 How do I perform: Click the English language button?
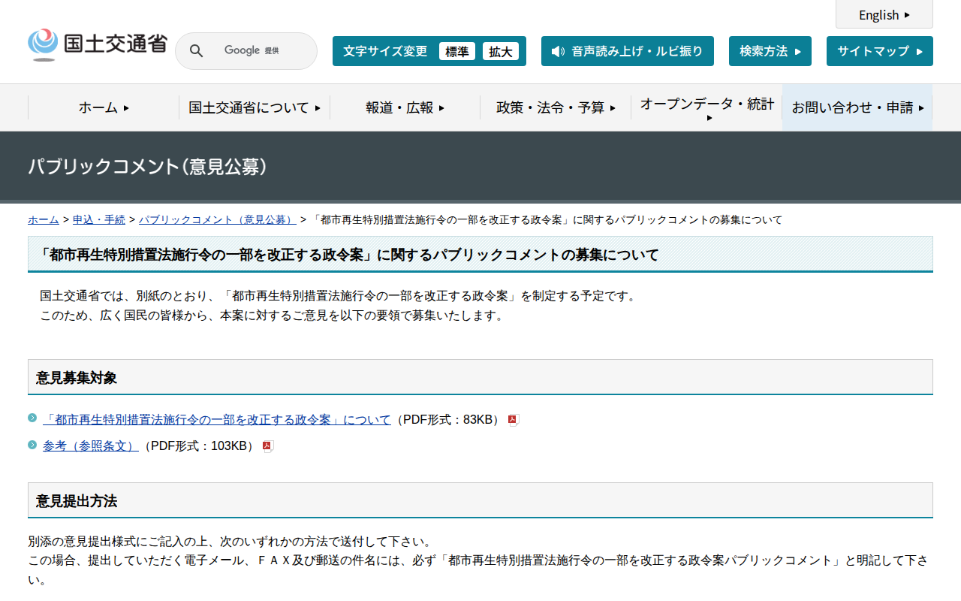pos(884,14)
